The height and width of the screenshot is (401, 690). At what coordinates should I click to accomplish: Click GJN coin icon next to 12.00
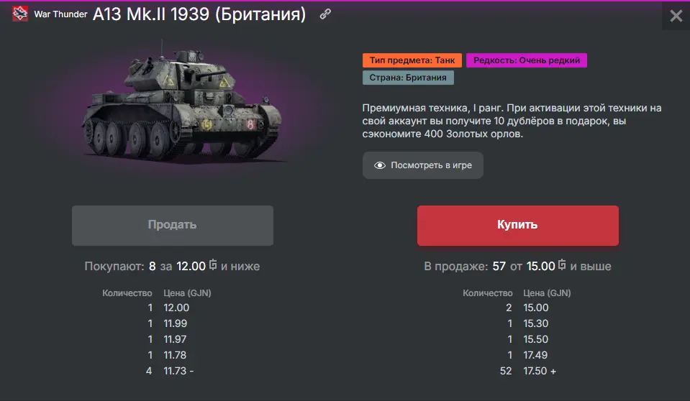tap(213, 266)
